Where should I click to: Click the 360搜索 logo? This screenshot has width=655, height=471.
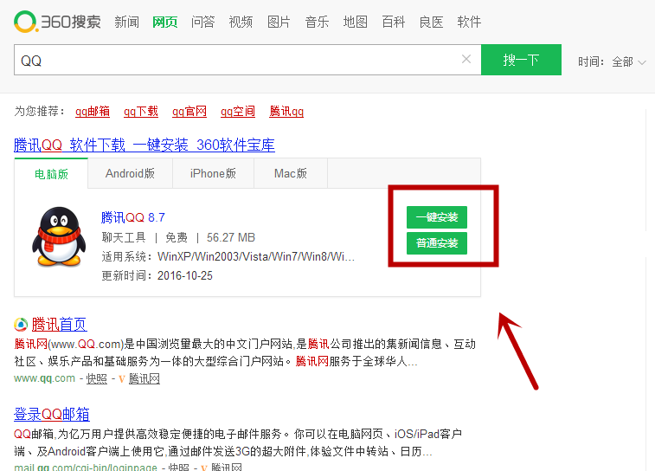(57, 22)
